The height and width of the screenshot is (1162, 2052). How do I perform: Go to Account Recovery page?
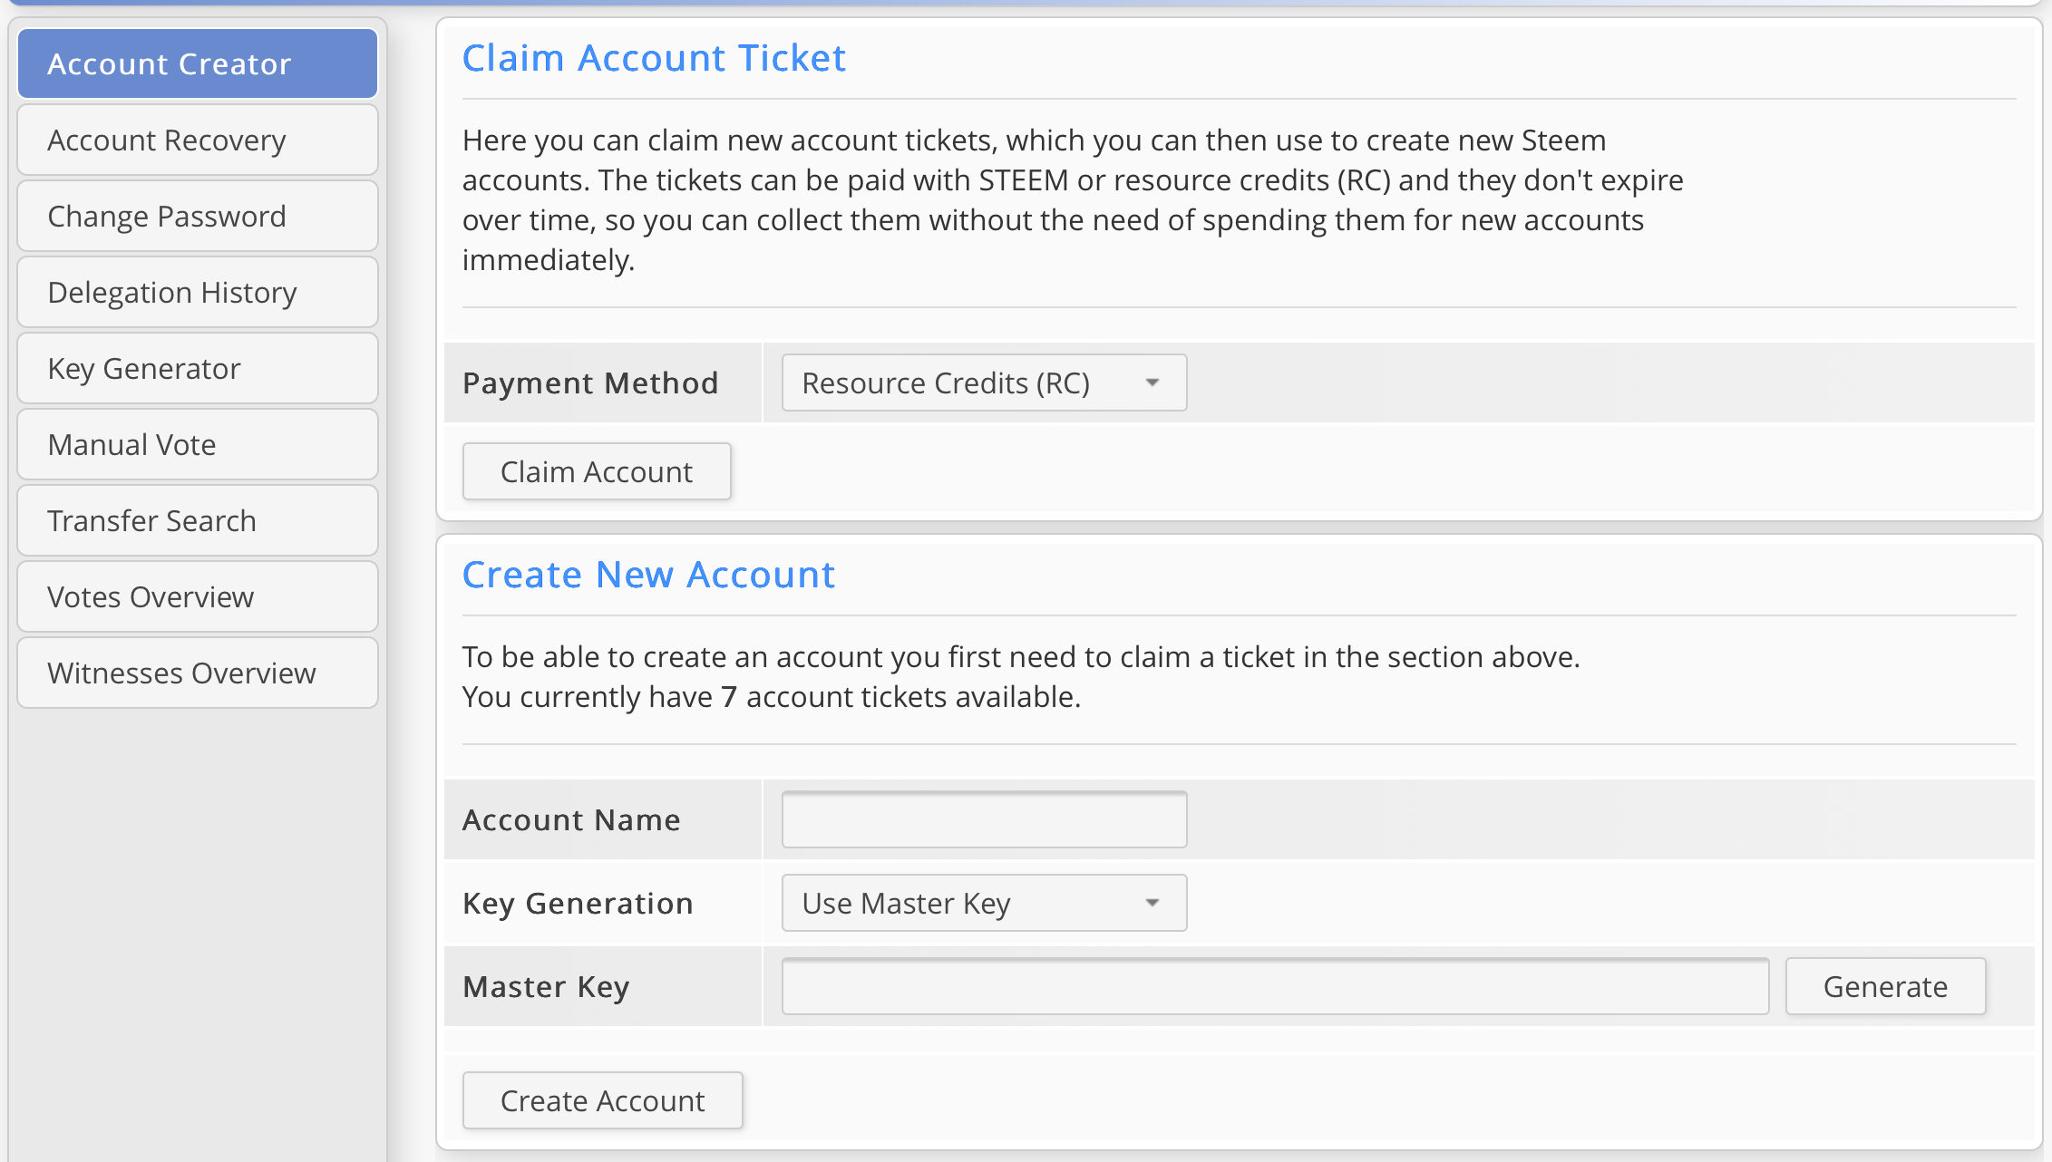[x=197, y=140]
